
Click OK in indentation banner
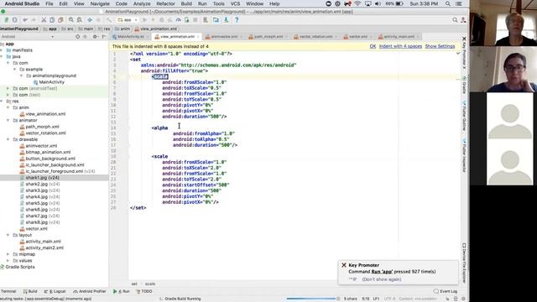(373, 46)
